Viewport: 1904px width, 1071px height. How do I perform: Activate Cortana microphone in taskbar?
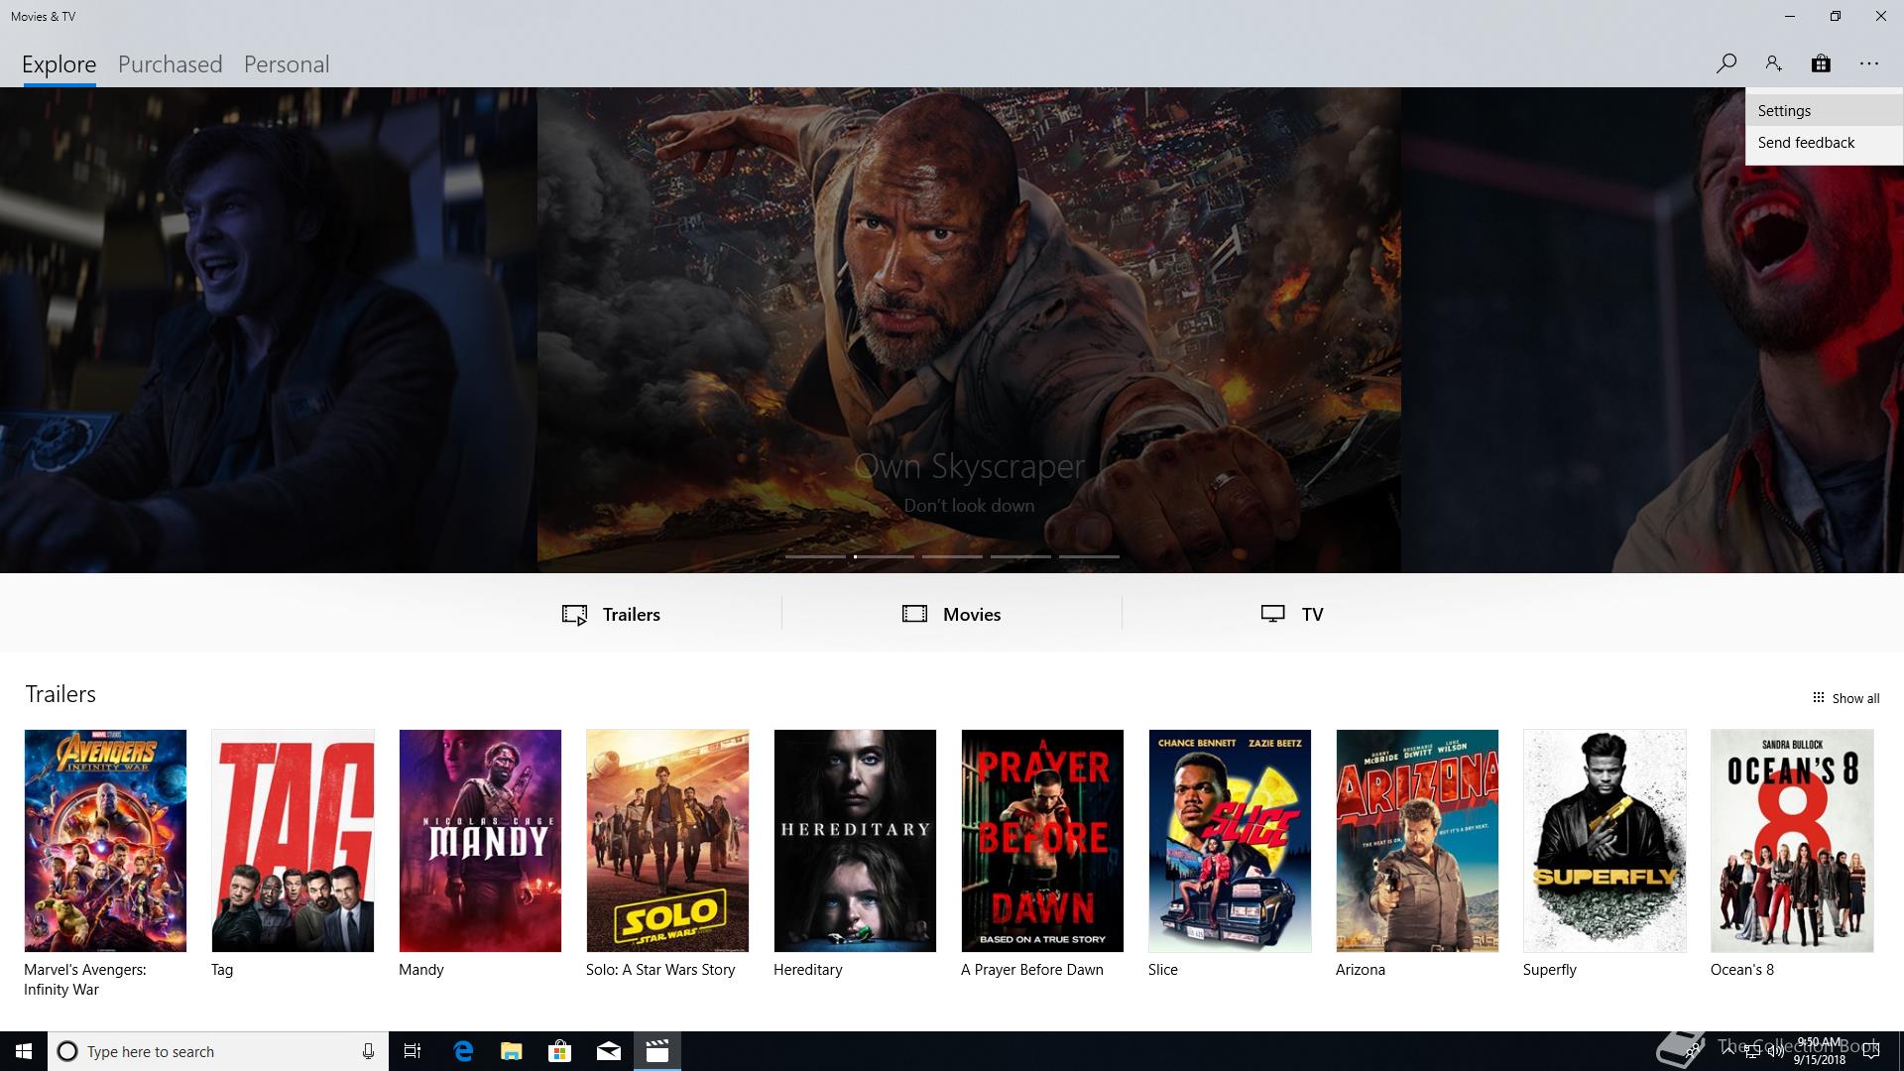click(368, 1051)
